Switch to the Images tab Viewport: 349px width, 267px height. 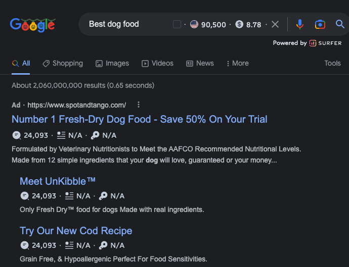tap(112, 63)
